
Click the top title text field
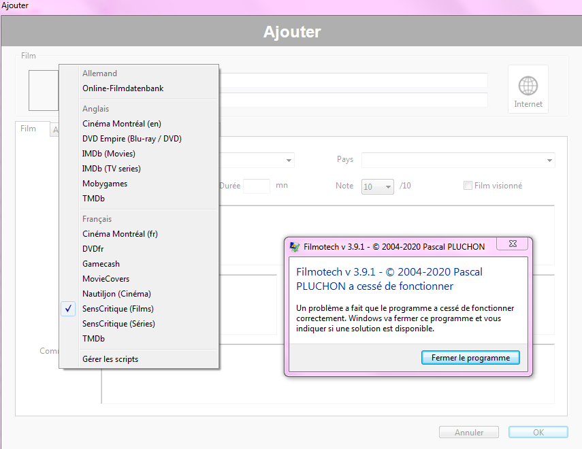[353, 81]
